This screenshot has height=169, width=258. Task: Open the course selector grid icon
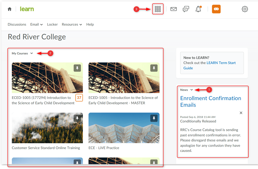click(x=158, y=9)
